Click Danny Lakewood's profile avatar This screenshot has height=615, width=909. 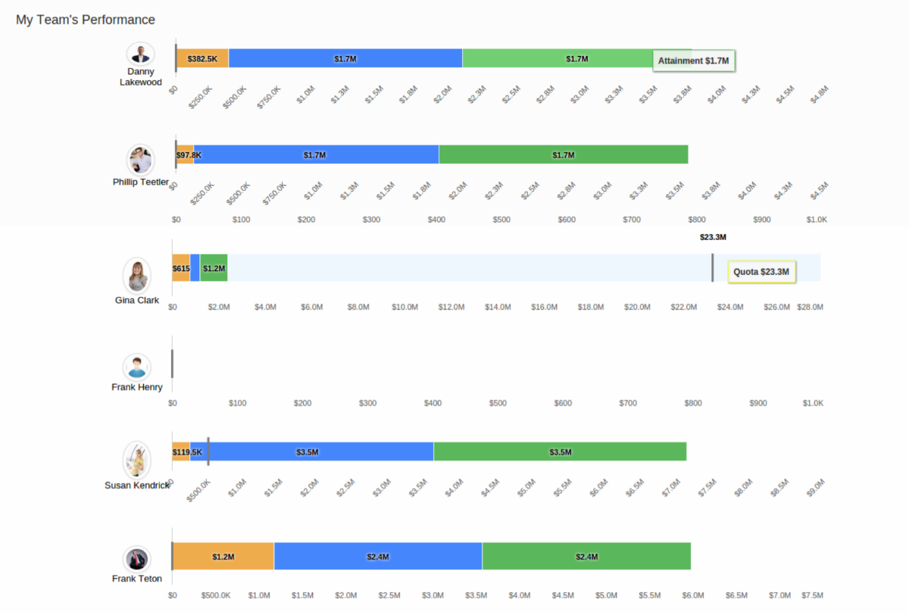click(141, 55)
